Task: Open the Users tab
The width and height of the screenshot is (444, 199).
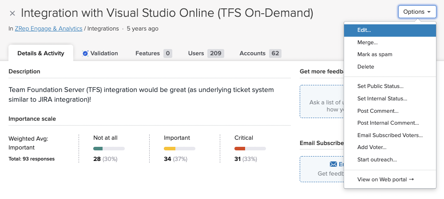Action: coord(206,53)
